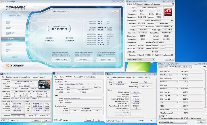Open the VDDC Current sensor dropdown
Viewport: 207px width, 125px height.
point(177,109)
